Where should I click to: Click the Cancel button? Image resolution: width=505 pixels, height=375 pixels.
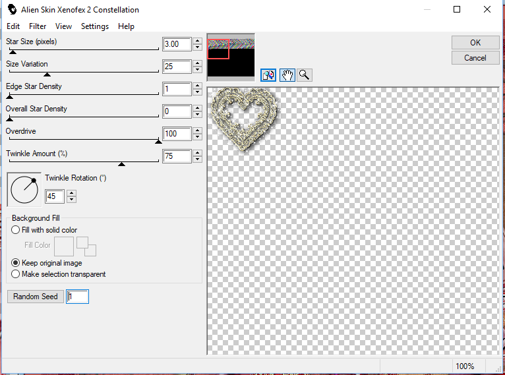[x=475, y=58]
